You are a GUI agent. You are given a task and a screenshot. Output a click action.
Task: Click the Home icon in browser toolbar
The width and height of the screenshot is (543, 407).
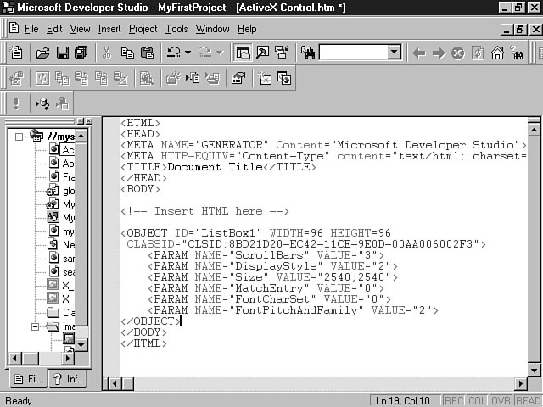pos(497,53)
